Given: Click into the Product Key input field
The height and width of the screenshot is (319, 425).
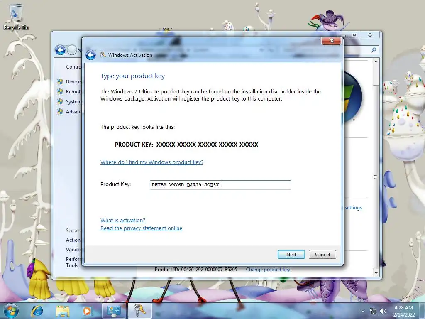Looking at the screenshot, I should pos(220,185).
